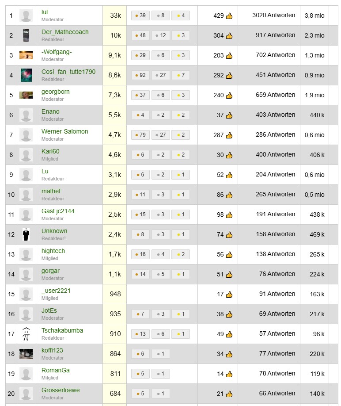Click 3020 Antworten in lul's row
The height and width of the screenshot is (406, 341).
pyautogui.click(x=273, y=15)
